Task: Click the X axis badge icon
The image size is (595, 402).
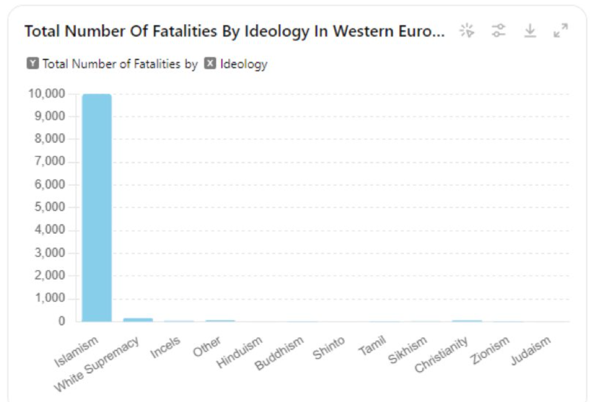Action: [210, 64]
